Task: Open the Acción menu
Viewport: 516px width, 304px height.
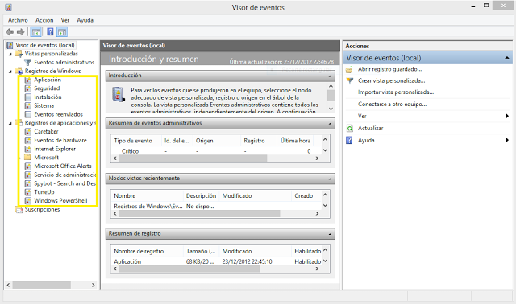Action: 44,20
